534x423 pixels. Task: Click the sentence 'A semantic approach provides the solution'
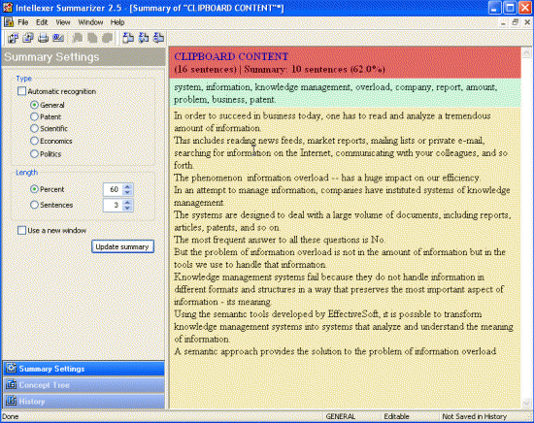coord(335,351)
